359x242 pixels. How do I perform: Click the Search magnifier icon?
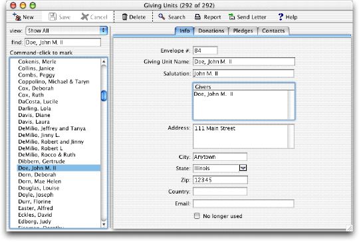point(162,17)
